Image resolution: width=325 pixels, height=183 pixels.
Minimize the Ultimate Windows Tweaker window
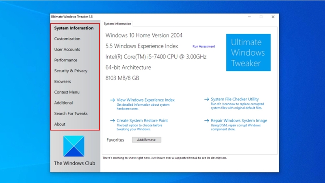pyautogui.click(x=249, y=17)
